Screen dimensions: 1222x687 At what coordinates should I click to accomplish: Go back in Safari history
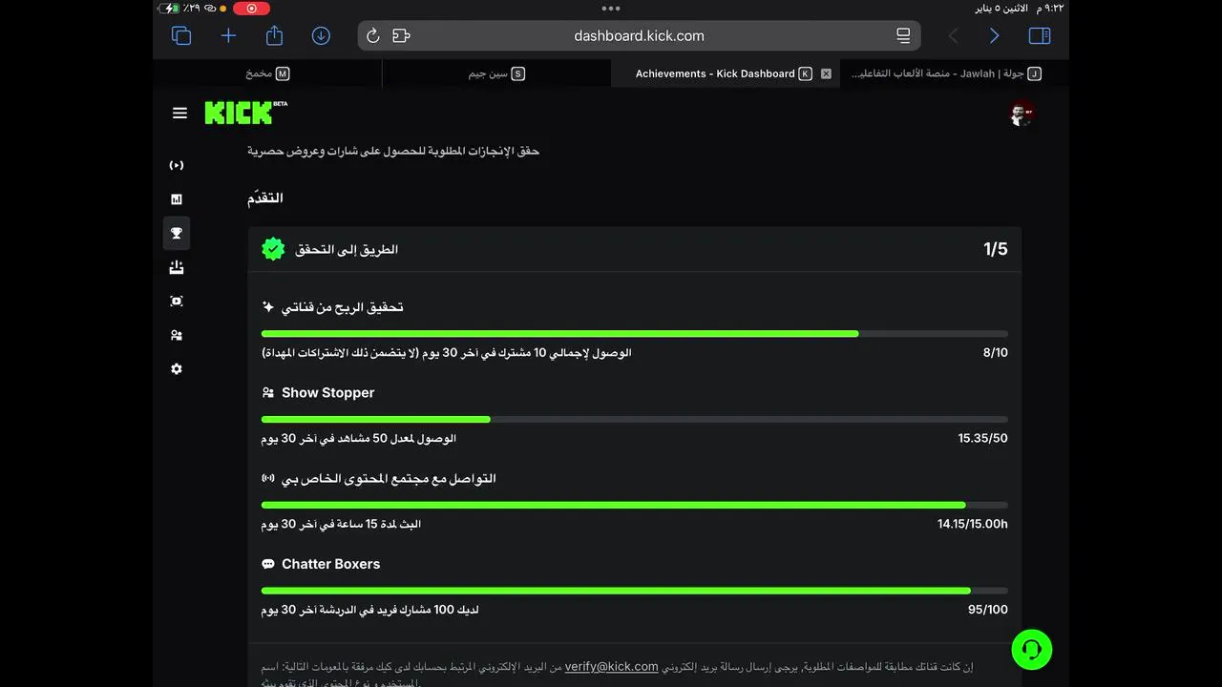953,35
